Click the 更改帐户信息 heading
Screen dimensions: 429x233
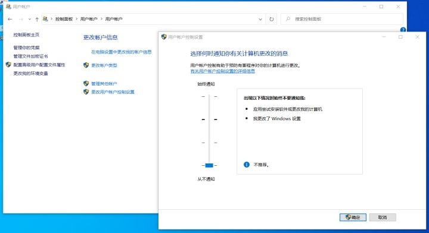coord(101,37)
